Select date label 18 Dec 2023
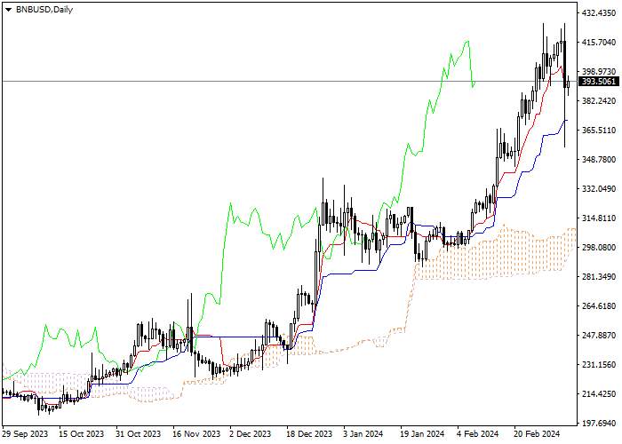622x444 pixels. (310, 434)
